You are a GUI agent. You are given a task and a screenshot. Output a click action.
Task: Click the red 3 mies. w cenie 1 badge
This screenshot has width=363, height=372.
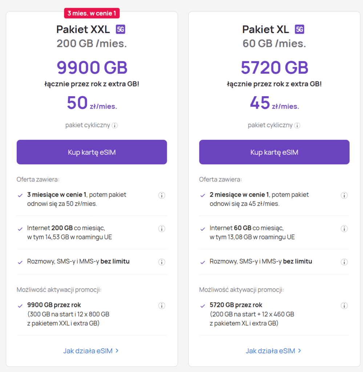point(92,13)
